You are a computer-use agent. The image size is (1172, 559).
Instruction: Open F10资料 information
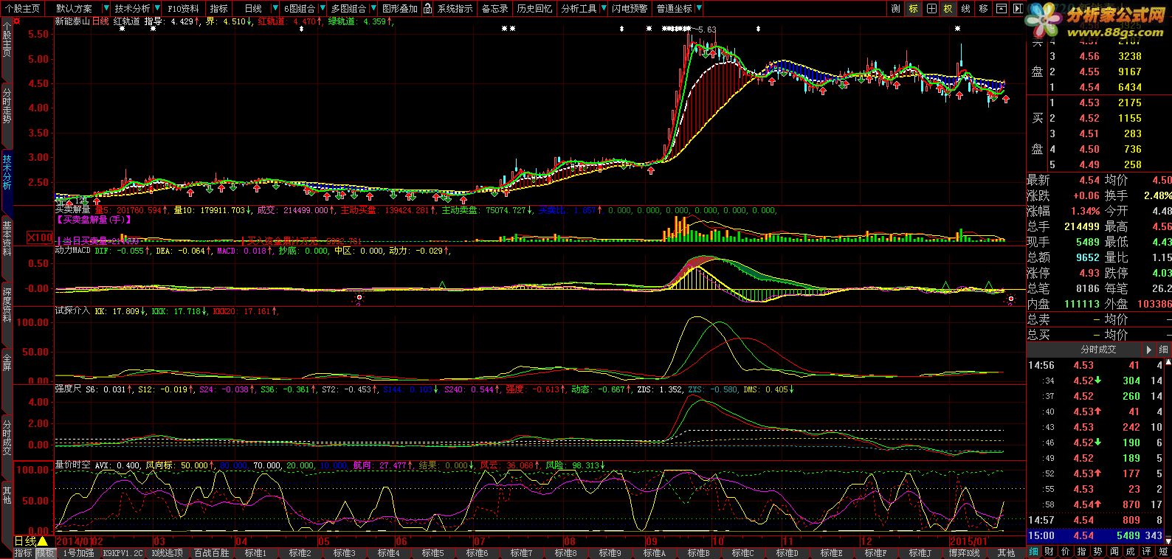(x=183, y=9)
